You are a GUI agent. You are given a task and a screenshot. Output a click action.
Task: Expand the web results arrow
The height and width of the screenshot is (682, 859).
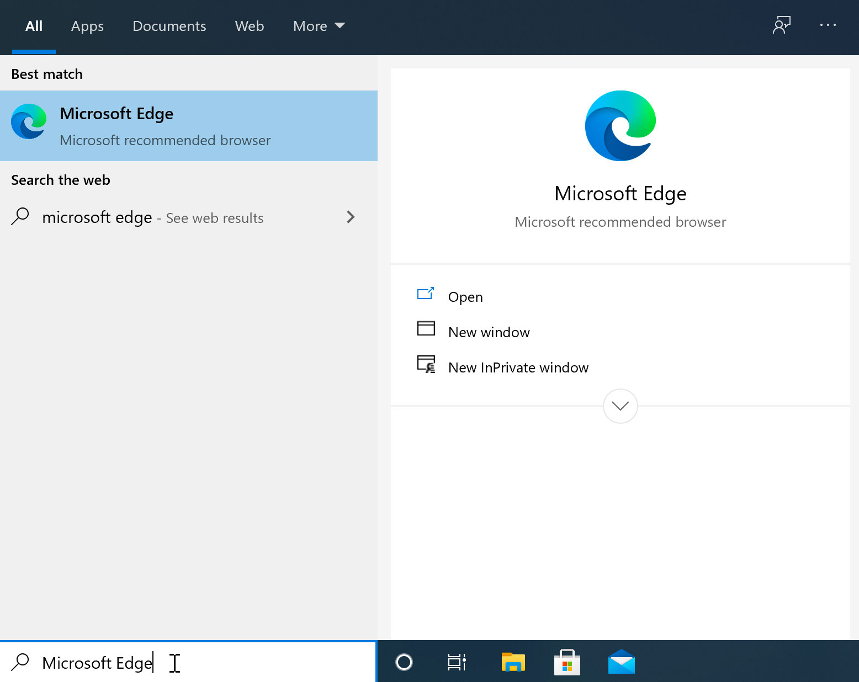point(351,217)
